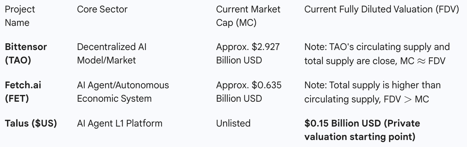Image resolution: width=467 pixels, height=147 pixels.
Task: Click the note saying Total supply is higher
Action: pos(372,85)
